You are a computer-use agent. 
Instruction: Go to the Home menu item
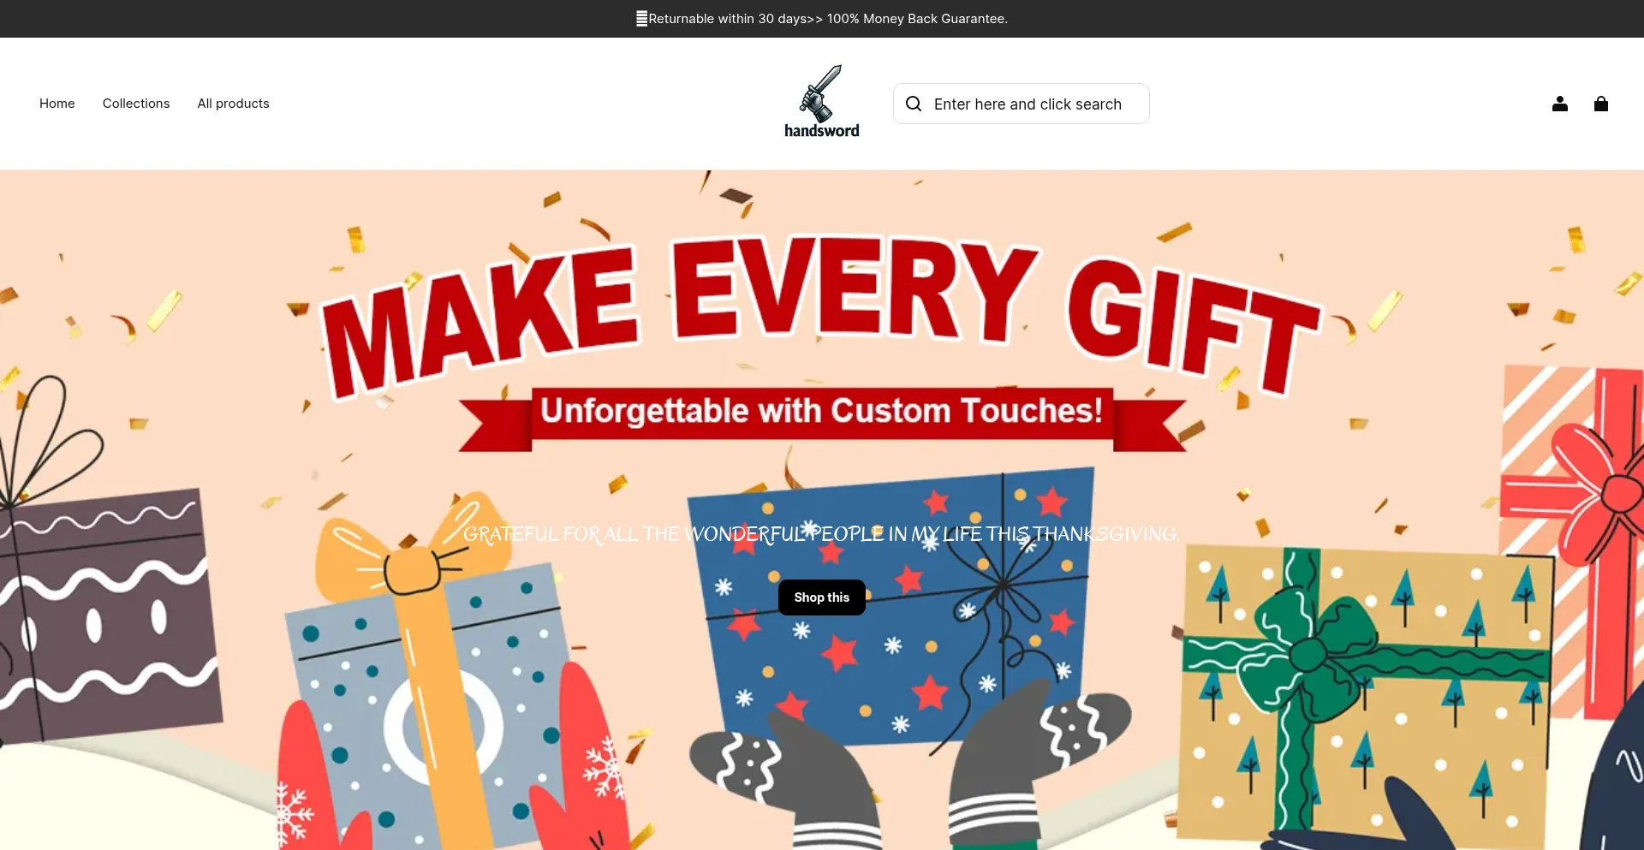pyautogui.click(x=57, y=104)
